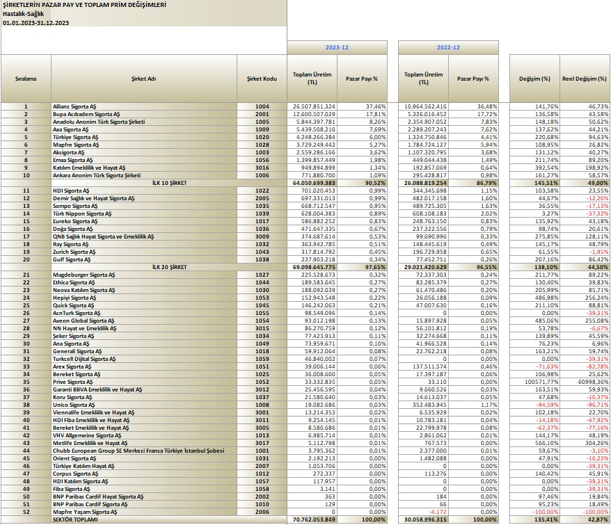
Task: Select Anadolu Anonim Türk Sigorta Şirketi row name
Action: [x=144, y=122]
